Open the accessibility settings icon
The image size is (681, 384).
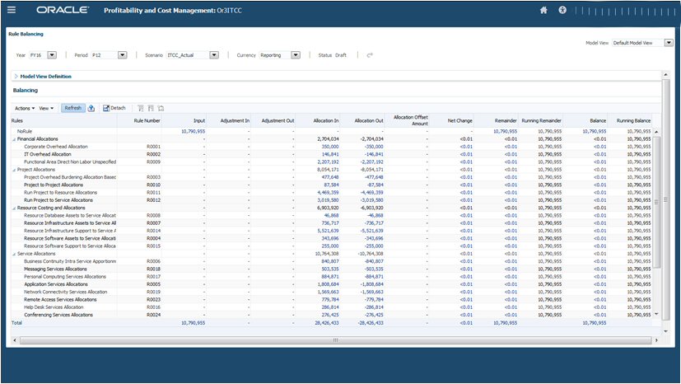tap(562, 11)
